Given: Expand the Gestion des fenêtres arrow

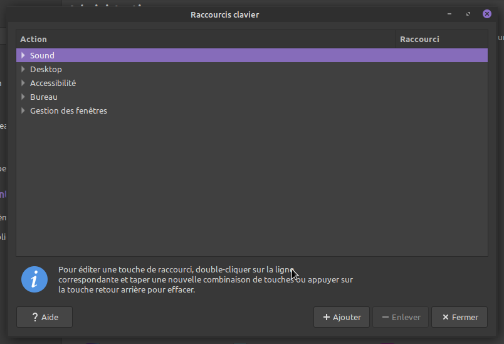Looking at the screenshot, I should pos(23,110).
